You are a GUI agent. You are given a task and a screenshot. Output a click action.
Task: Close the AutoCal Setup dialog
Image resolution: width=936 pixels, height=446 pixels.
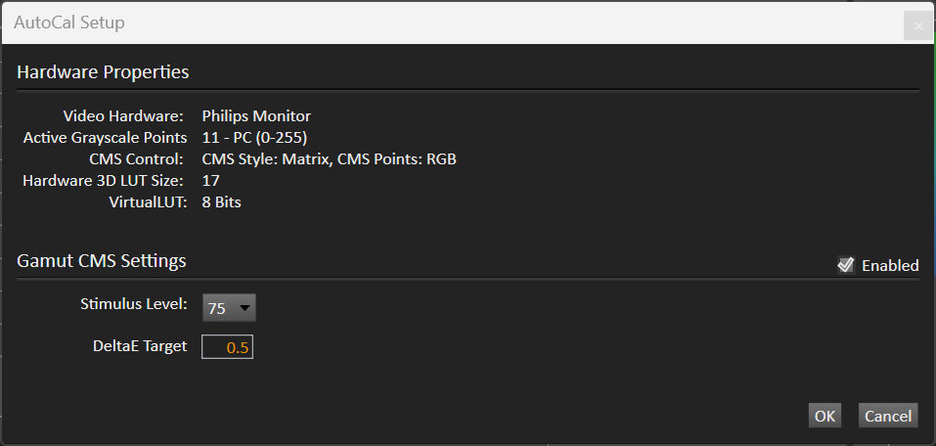click(x=918, y=25)
